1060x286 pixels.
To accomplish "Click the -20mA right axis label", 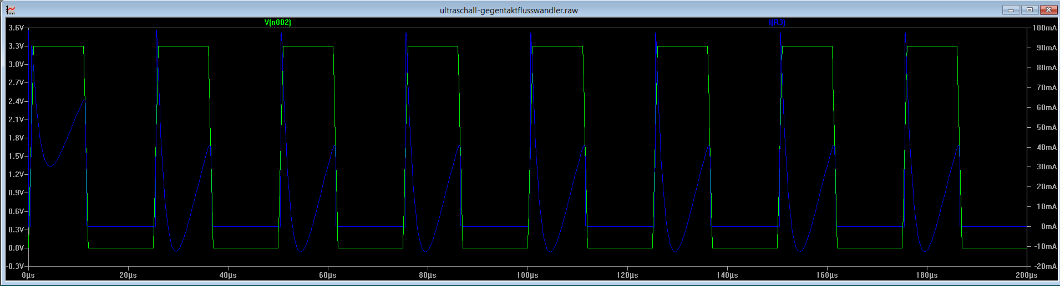I will point(1046,266).
